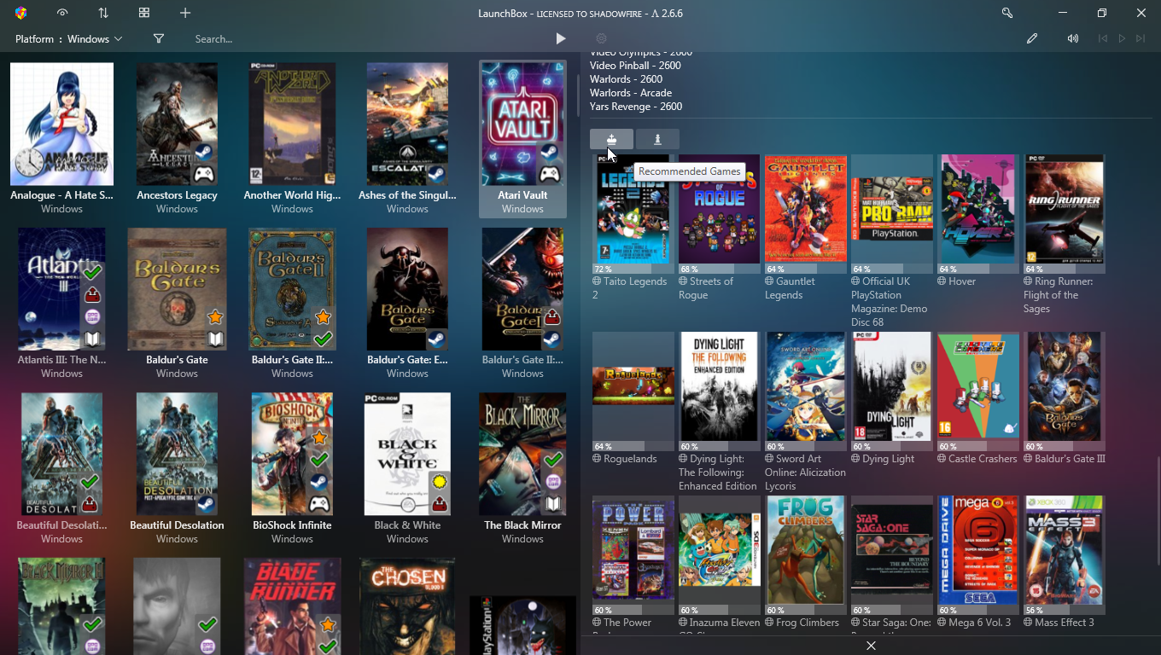1161x655 pixels.
Task: Click globe icon beside Castle Crashers
Action: point(942,459)
